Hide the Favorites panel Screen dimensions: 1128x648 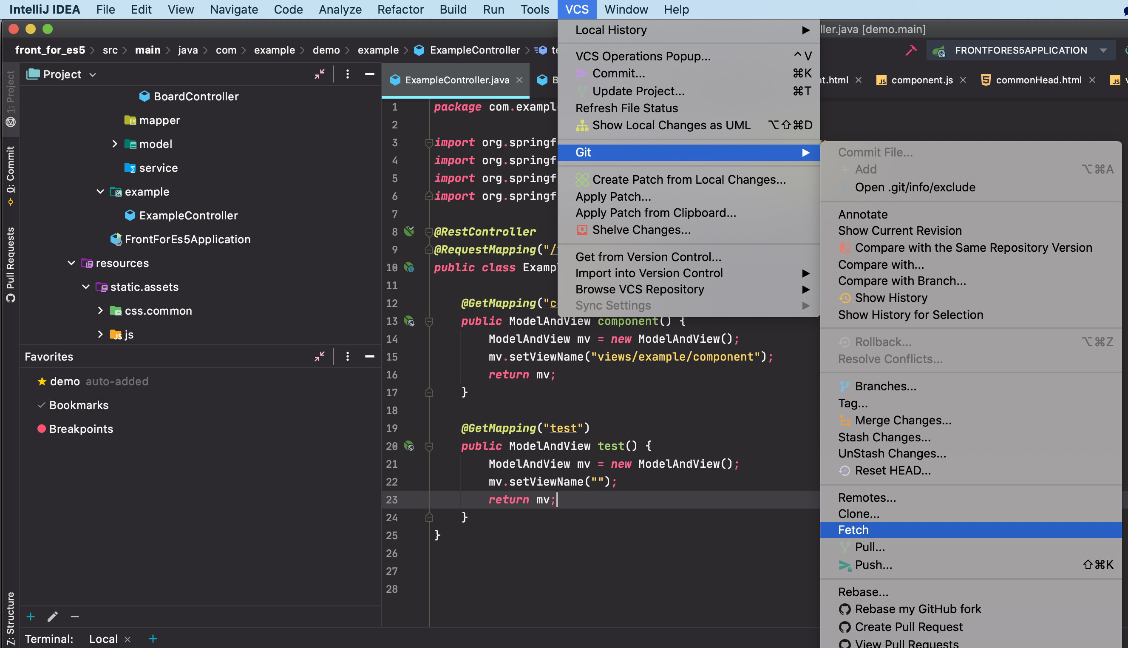(369, 356)
